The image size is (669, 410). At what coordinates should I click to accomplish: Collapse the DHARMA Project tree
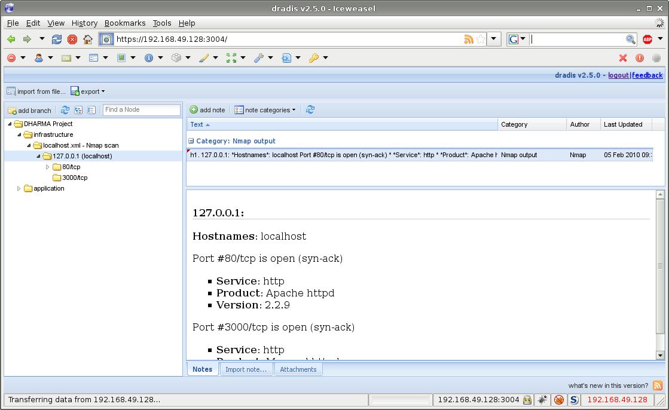(x=8, y=124)
